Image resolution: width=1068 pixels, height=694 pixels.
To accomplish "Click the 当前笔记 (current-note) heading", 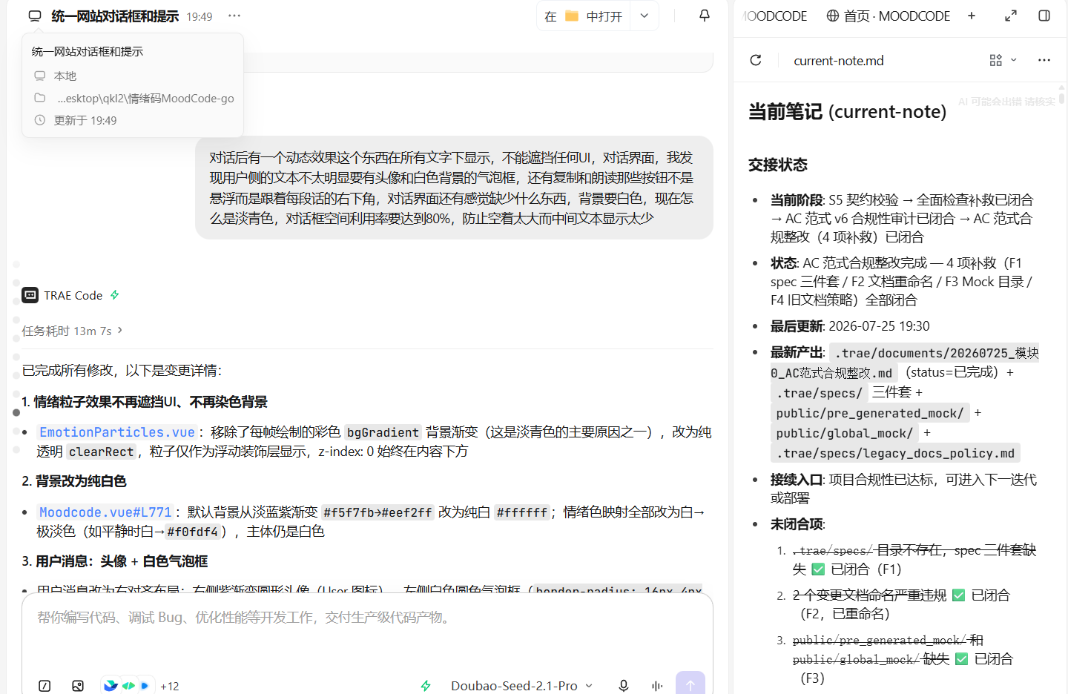I will 847,111.
